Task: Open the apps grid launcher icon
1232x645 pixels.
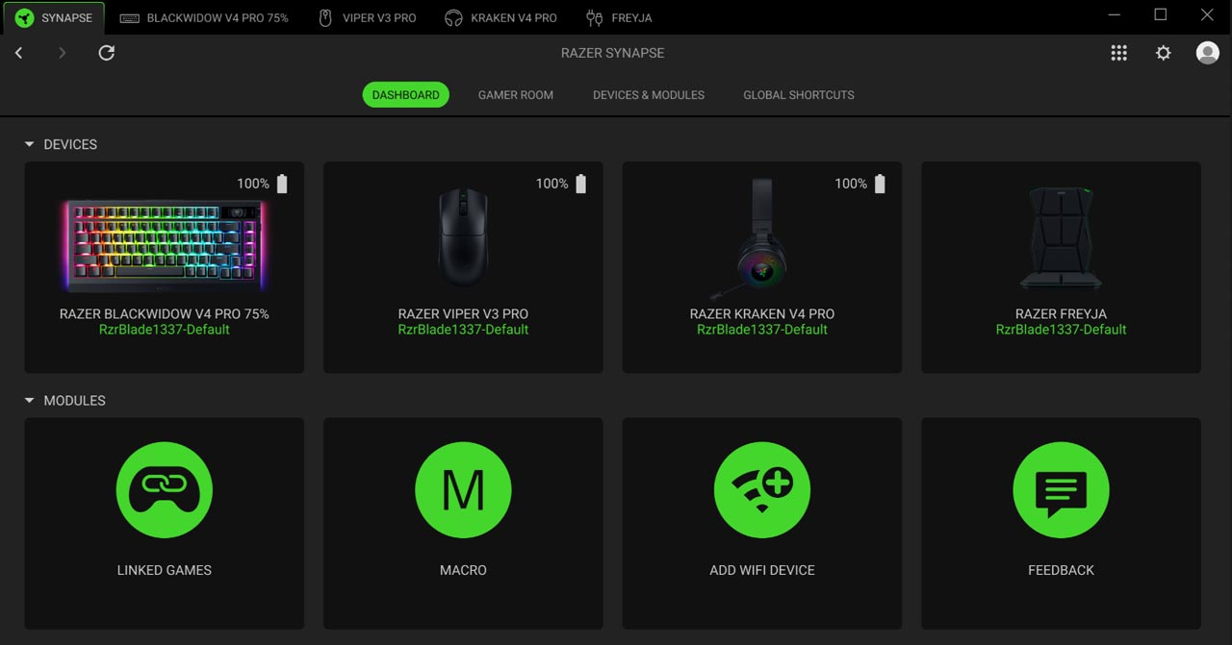Action: (x=1118, y=53)
